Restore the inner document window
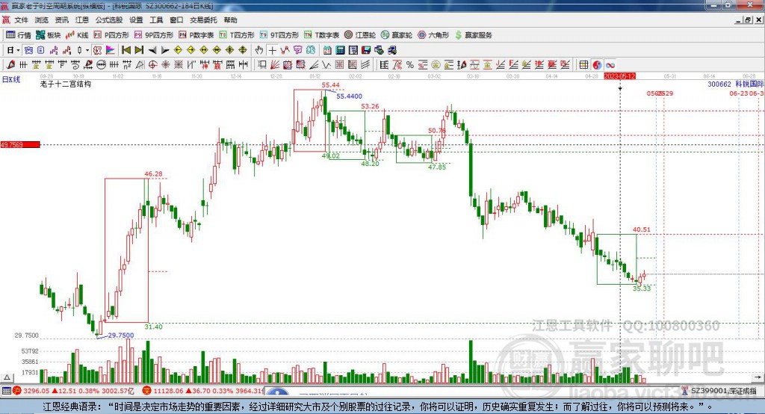This screenshot has width=765, height=414. (748, 20)
